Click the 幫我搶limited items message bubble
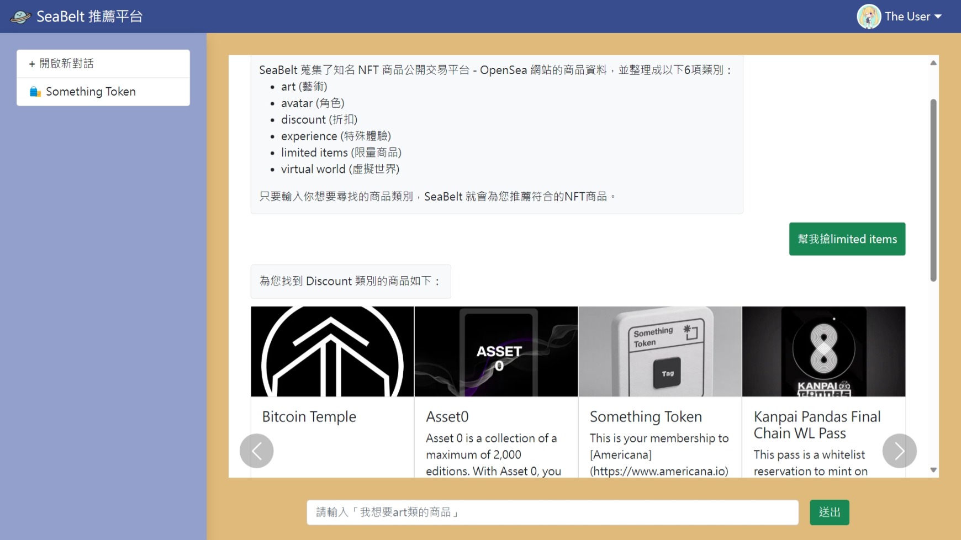 [x=847, y=239]
